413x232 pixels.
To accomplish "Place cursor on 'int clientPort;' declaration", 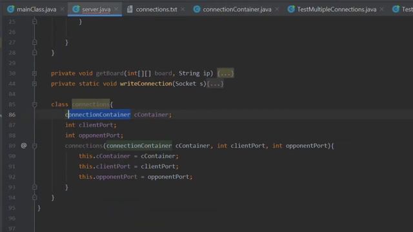I will [x=90, y=125].
